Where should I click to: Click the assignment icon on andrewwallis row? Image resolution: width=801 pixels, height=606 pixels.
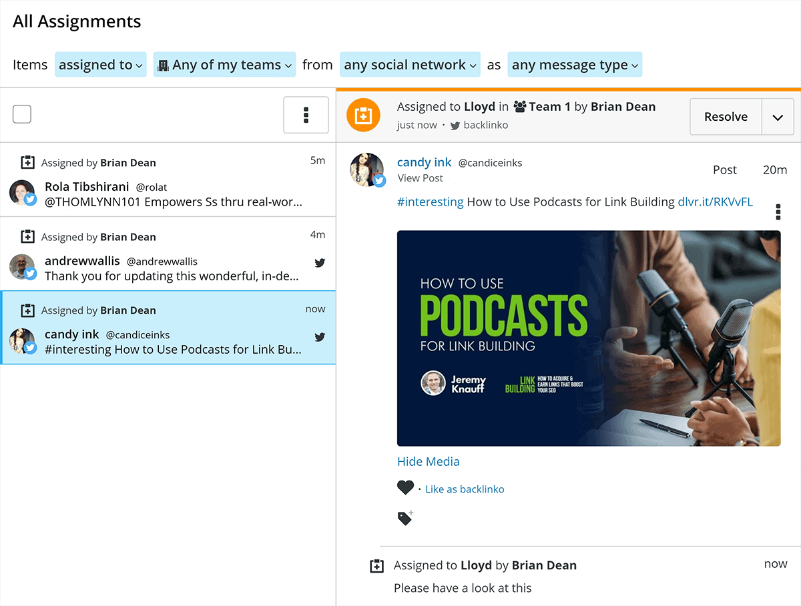coord(27,236)
